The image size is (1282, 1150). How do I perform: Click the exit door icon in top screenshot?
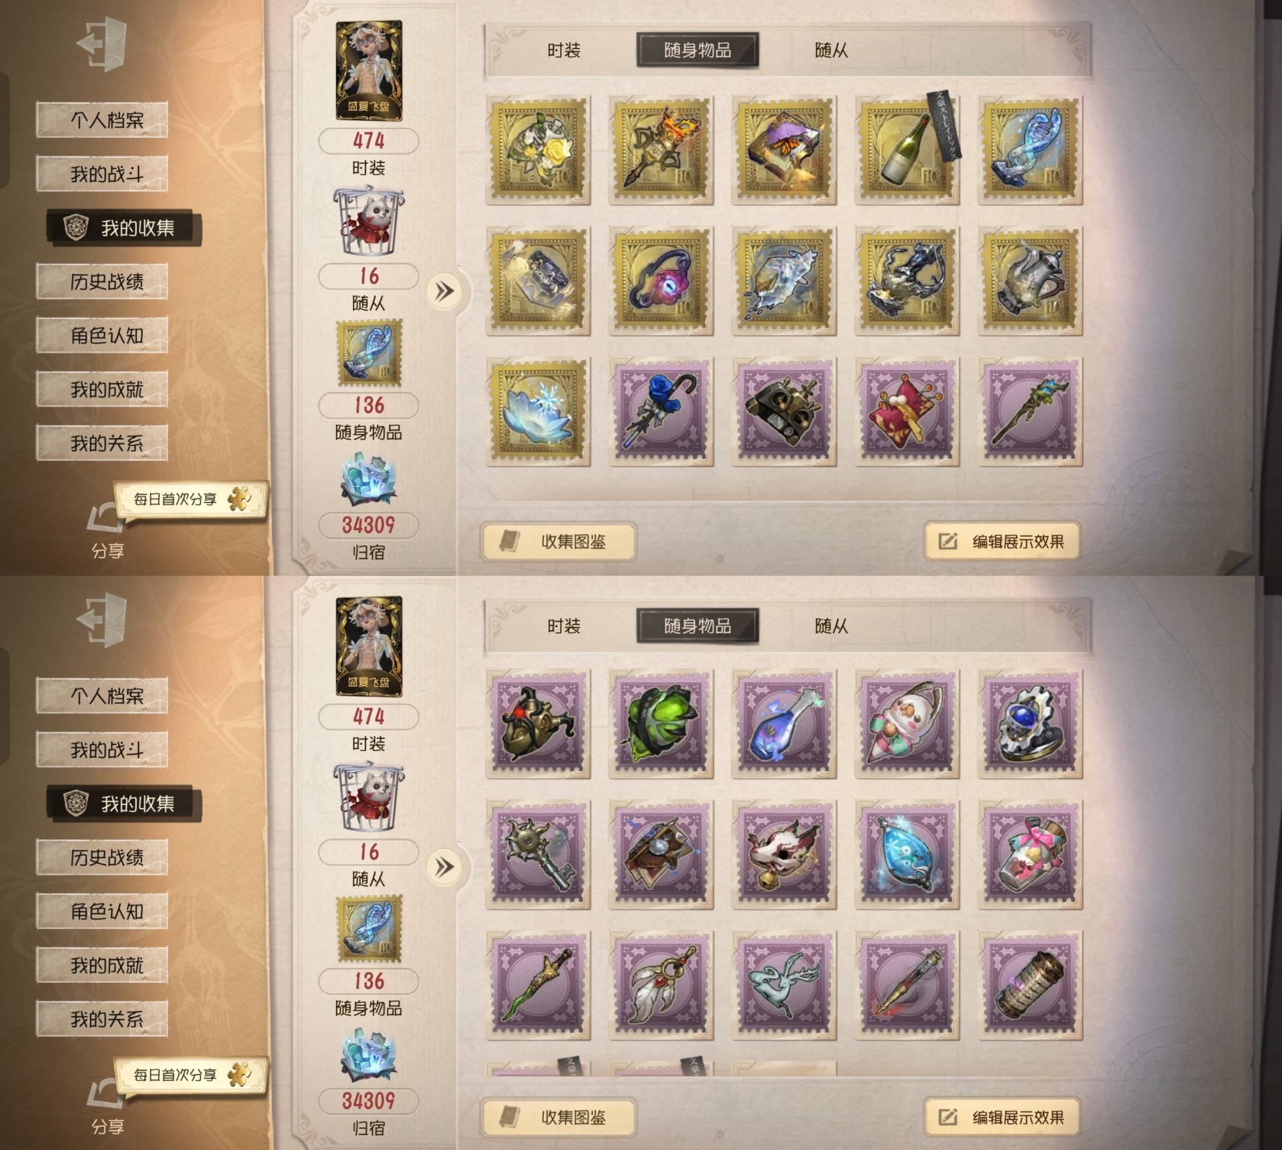(102, 43)
